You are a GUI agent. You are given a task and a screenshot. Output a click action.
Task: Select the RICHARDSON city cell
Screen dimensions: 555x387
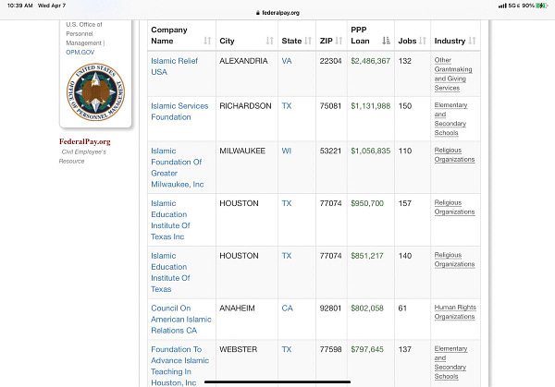tap(245, 105)
